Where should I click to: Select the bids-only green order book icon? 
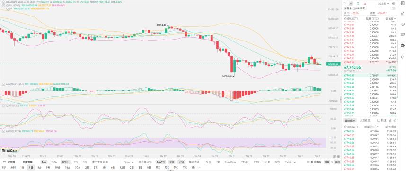tap(358, 4)
